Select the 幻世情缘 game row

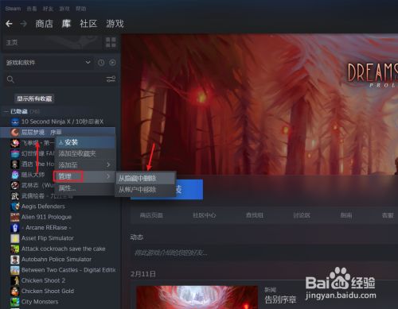pos(32,153)
